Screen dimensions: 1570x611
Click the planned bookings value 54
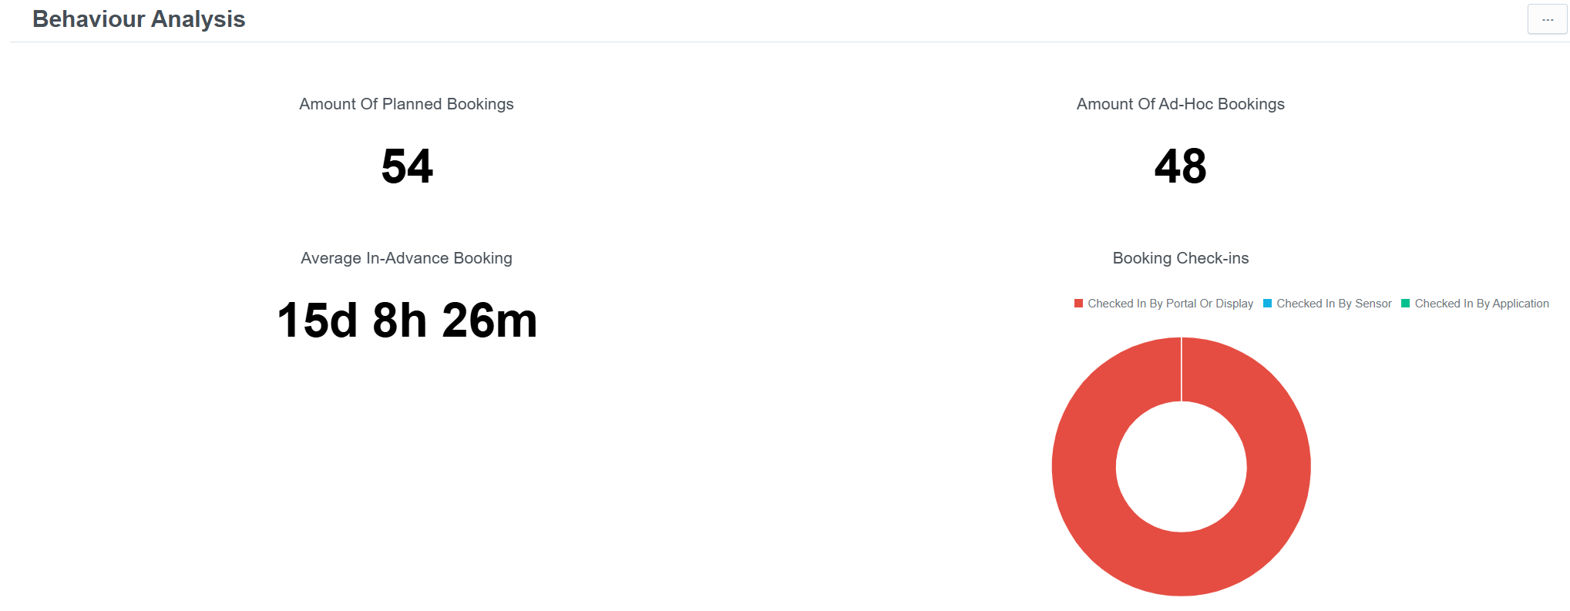coord(407,166)
